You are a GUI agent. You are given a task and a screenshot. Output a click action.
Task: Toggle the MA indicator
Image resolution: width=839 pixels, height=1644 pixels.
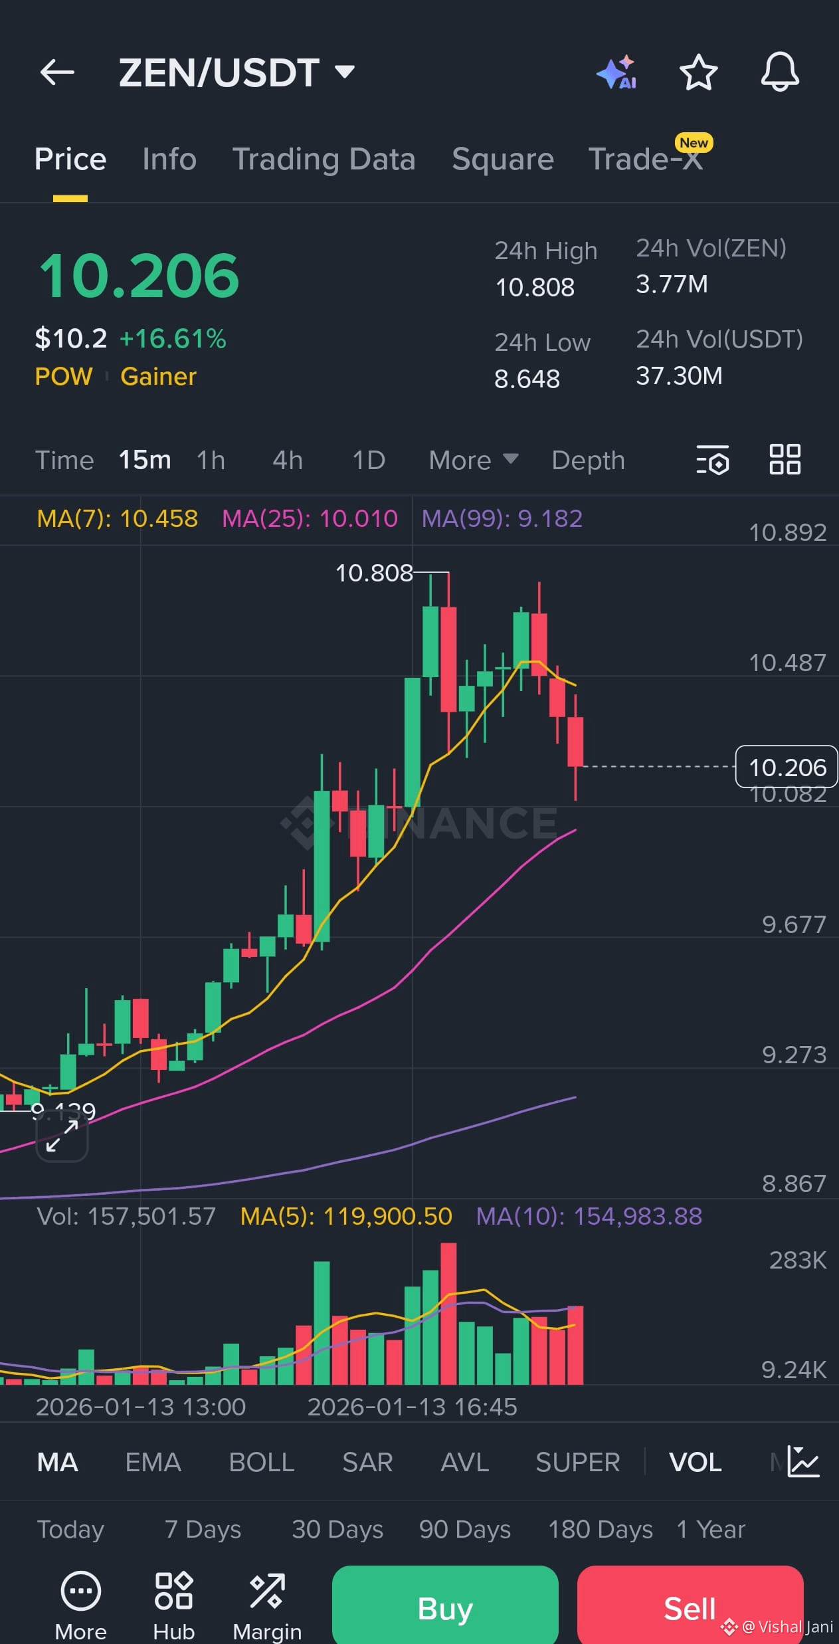[x=58, y=1462]
